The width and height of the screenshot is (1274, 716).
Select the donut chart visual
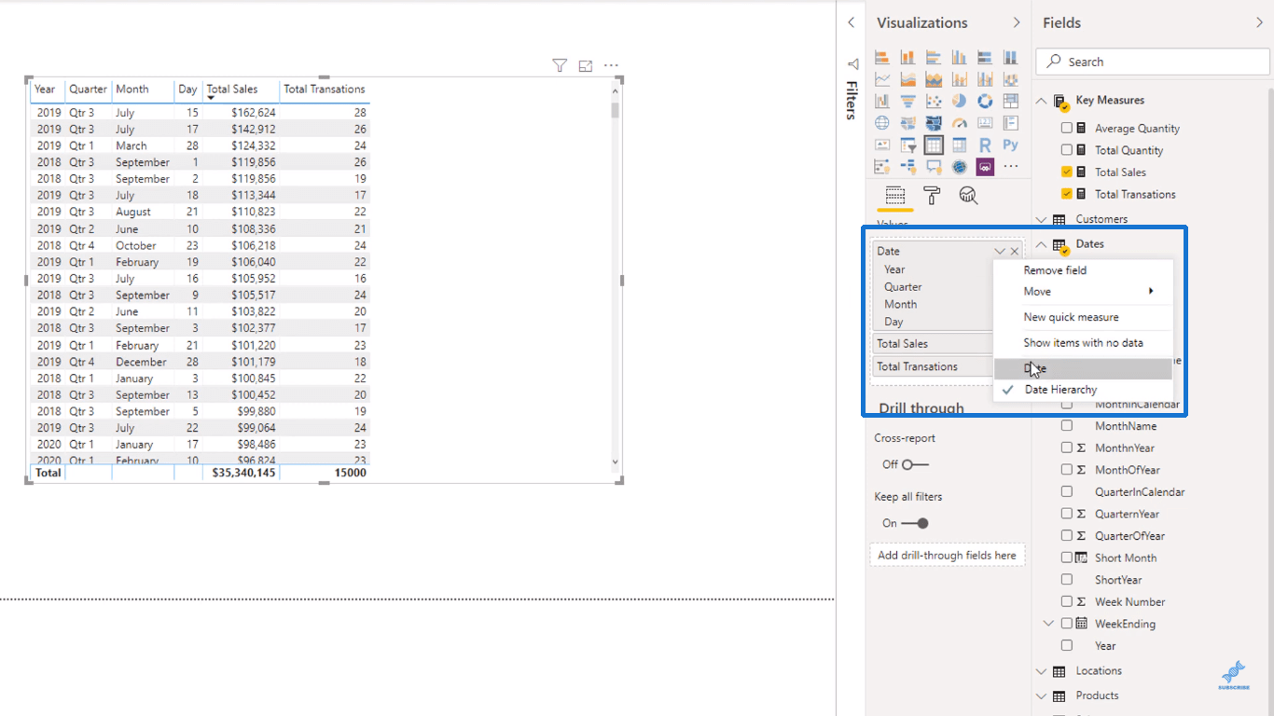(985, 101)
